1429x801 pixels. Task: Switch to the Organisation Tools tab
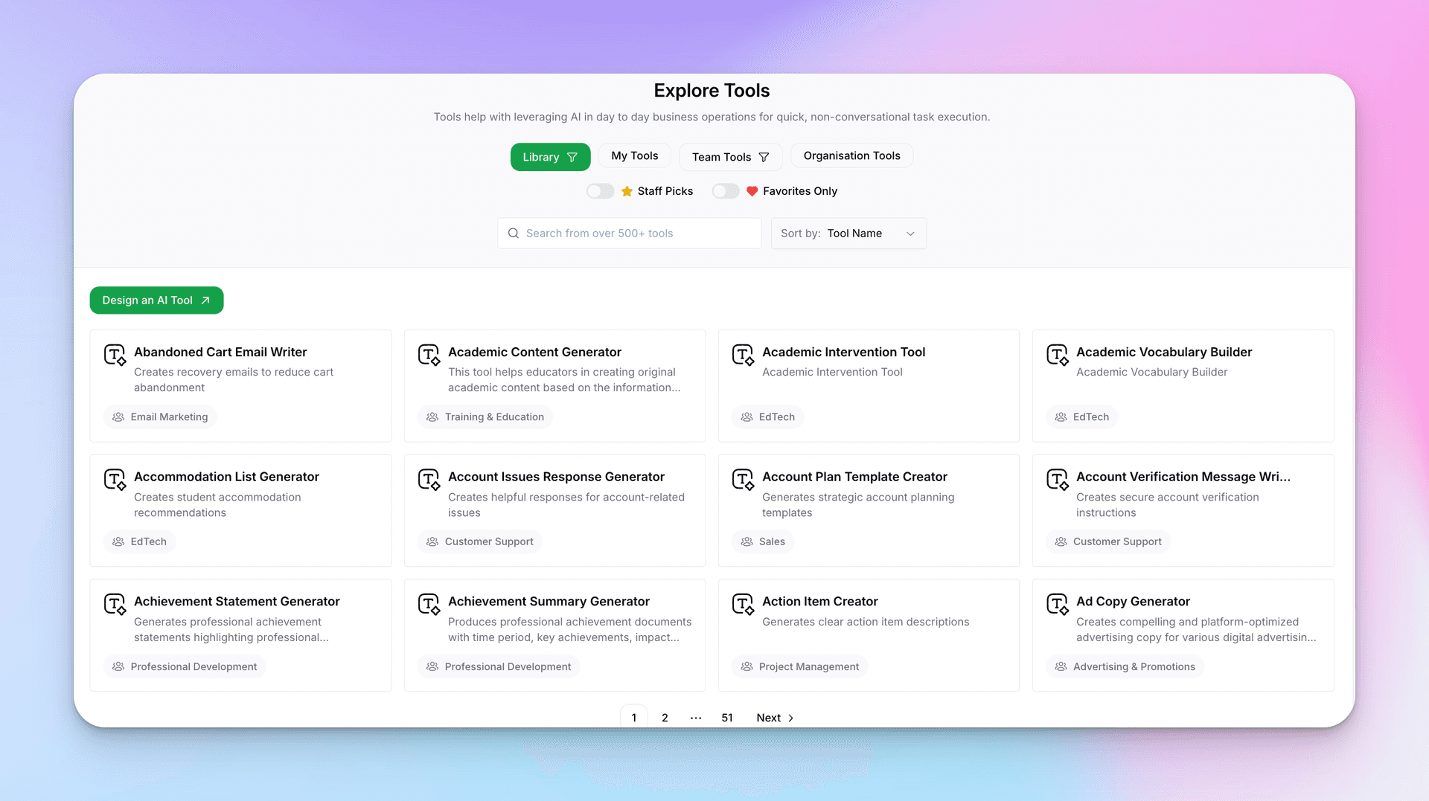point(851,155)
